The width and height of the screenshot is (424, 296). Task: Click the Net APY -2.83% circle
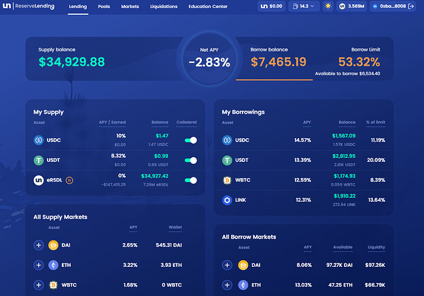[x=209, y=58]
